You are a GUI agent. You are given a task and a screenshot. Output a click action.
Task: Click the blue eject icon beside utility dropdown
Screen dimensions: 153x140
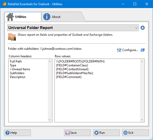(143, 28)
